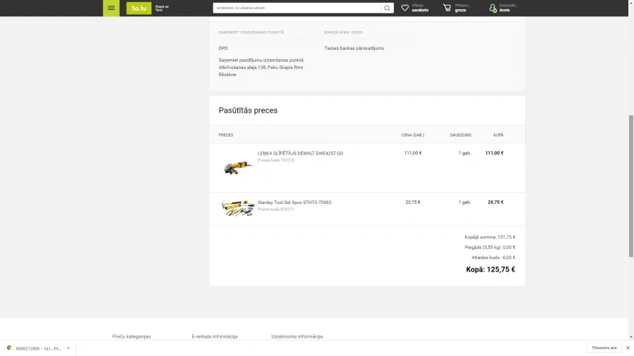This screenshot has width=634, height=356.
Task: Select the DPD delivery text
Action: [223, 48]
